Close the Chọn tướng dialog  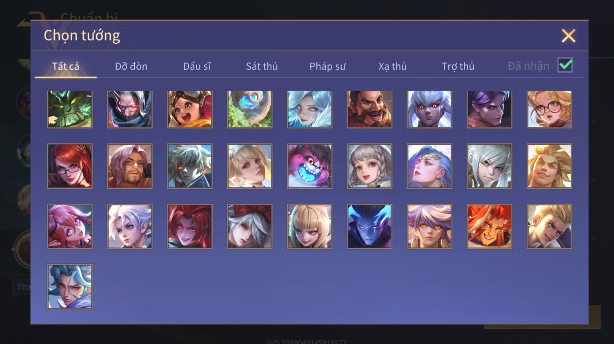568,36
